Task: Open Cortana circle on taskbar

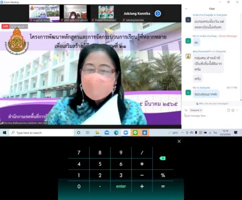Action: point(79,132)
